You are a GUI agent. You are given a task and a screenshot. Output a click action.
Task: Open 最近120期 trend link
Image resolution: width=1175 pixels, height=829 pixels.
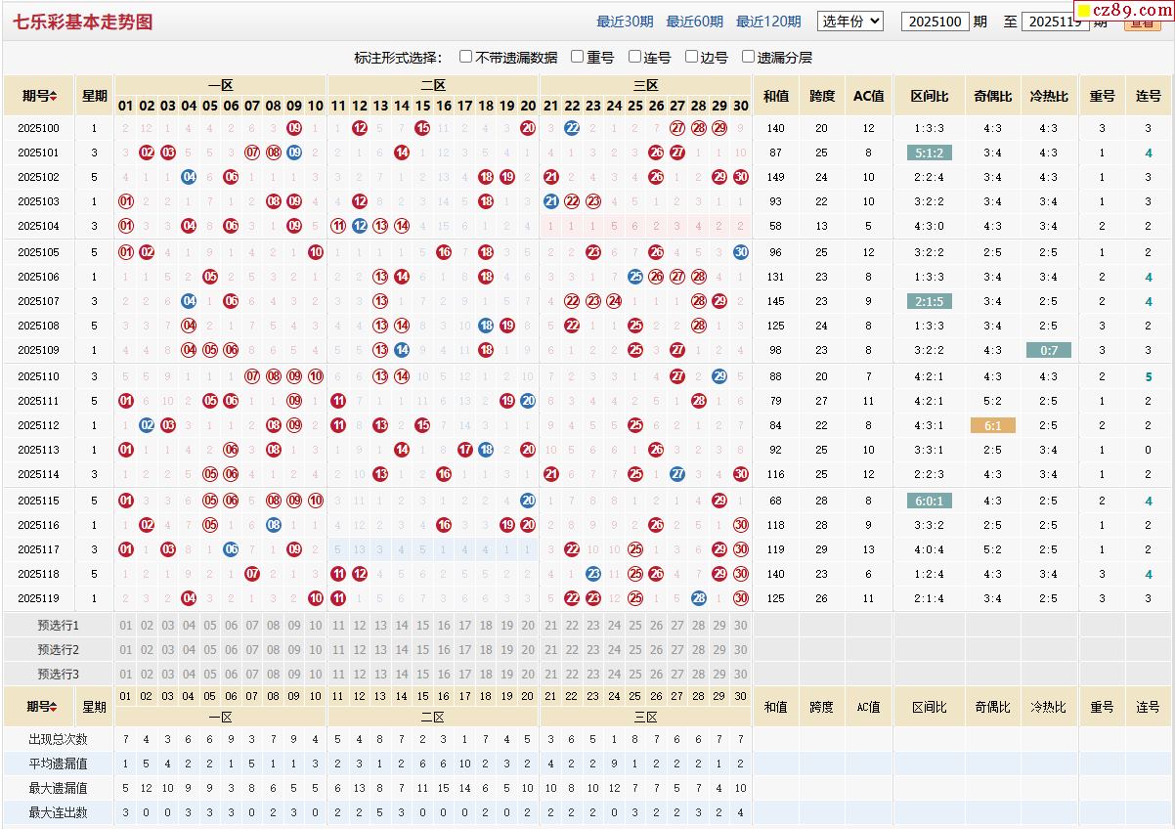[x=767, y=22]
